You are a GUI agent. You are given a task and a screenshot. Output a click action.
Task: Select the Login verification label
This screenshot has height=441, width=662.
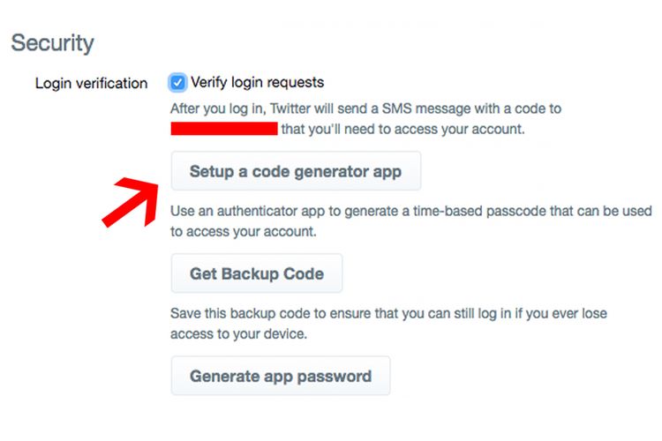[x=91, y=84]
